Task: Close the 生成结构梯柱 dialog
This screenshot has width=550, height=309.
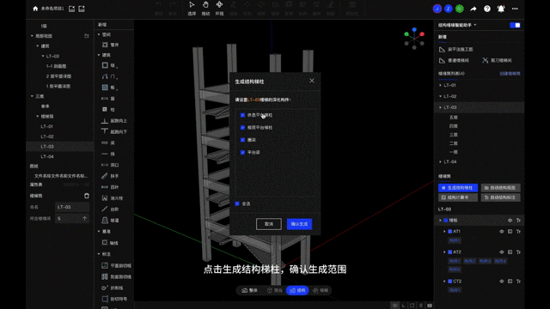Action: point(312,81)
